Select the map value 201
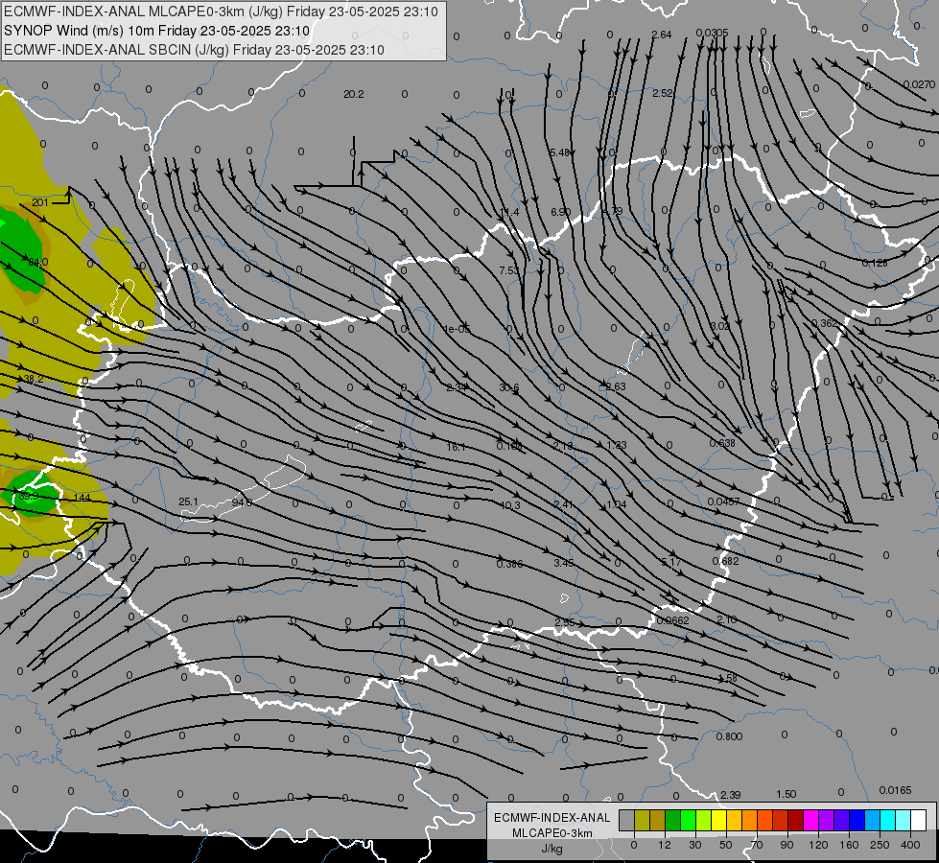This screenshot has width=939, height=863. [39, 202]
